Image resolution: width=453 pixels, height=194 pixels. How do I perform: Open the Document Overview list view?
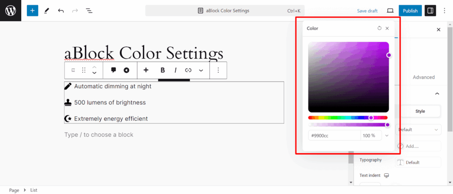(89, 11)
